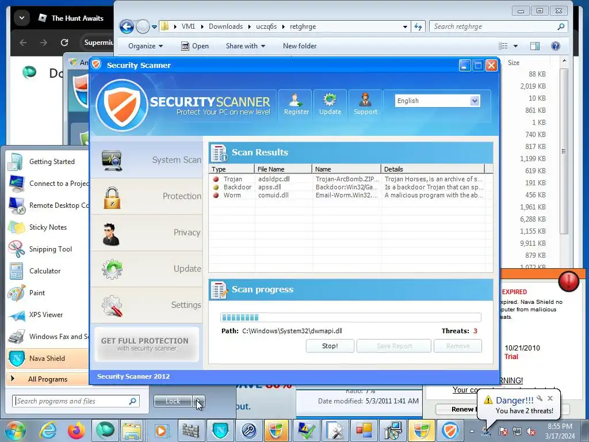Click Explorer address bar refresh icon
Viewport: 589px width, 442px height.
click(418, 26)
